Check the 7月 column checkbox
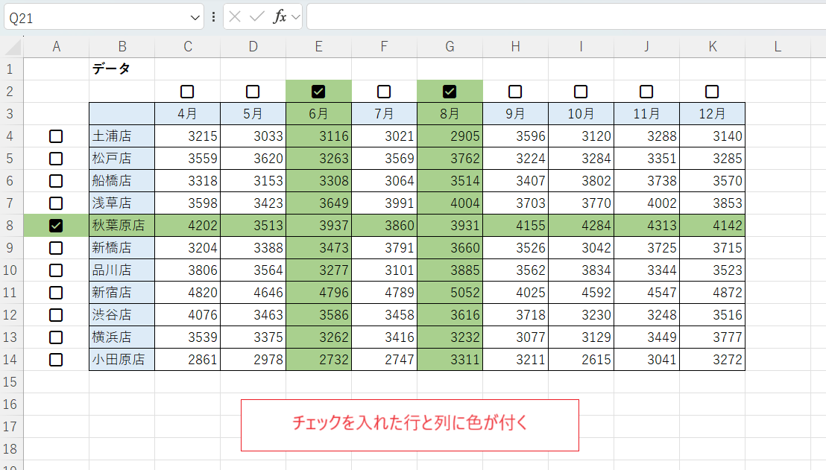 click(384, 92)
